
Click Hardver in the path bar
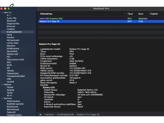49,115
